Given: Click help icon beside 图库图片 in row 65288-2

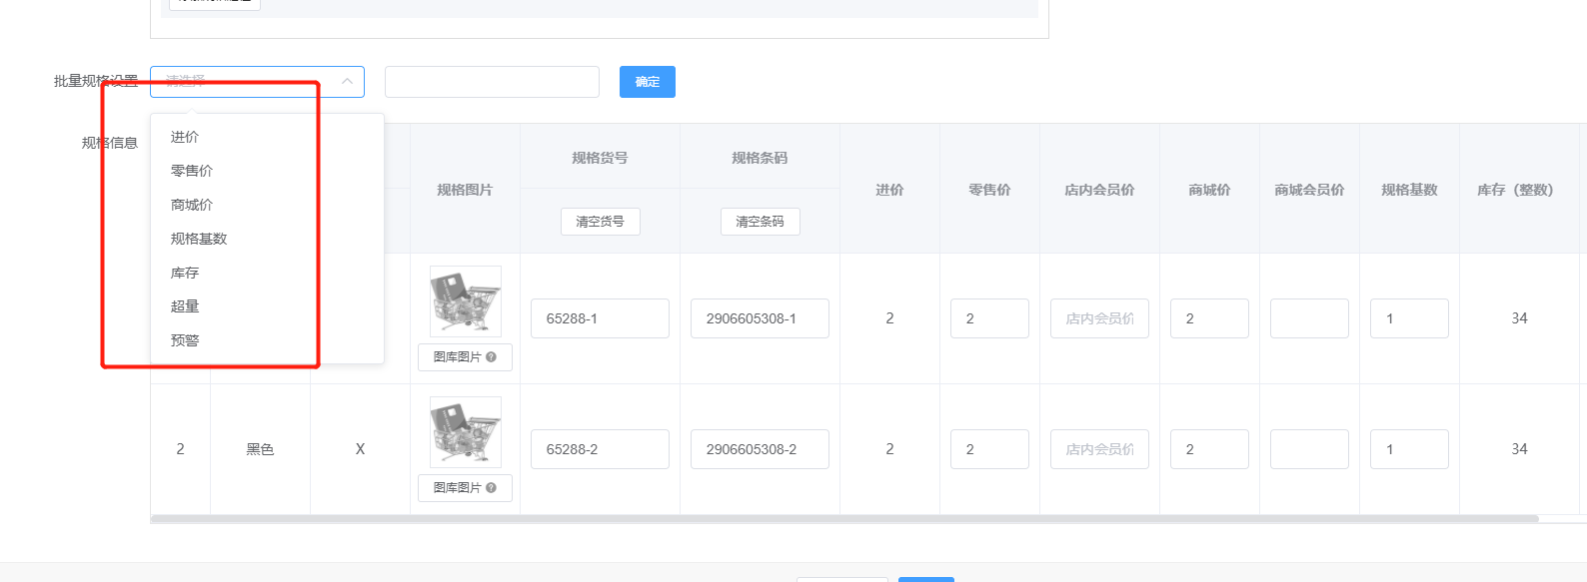Looking at the screenshot, I should point(491,488).
